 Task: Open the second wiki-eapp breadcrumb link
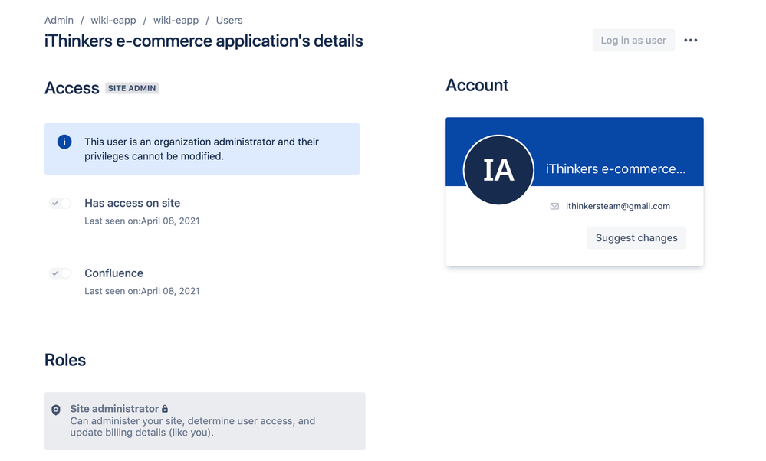pyautogui.click(x=176, y=21)
